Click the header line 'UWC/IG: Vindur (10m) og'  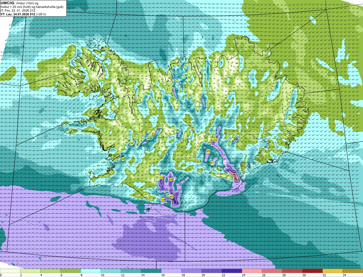tap(19, 3)
